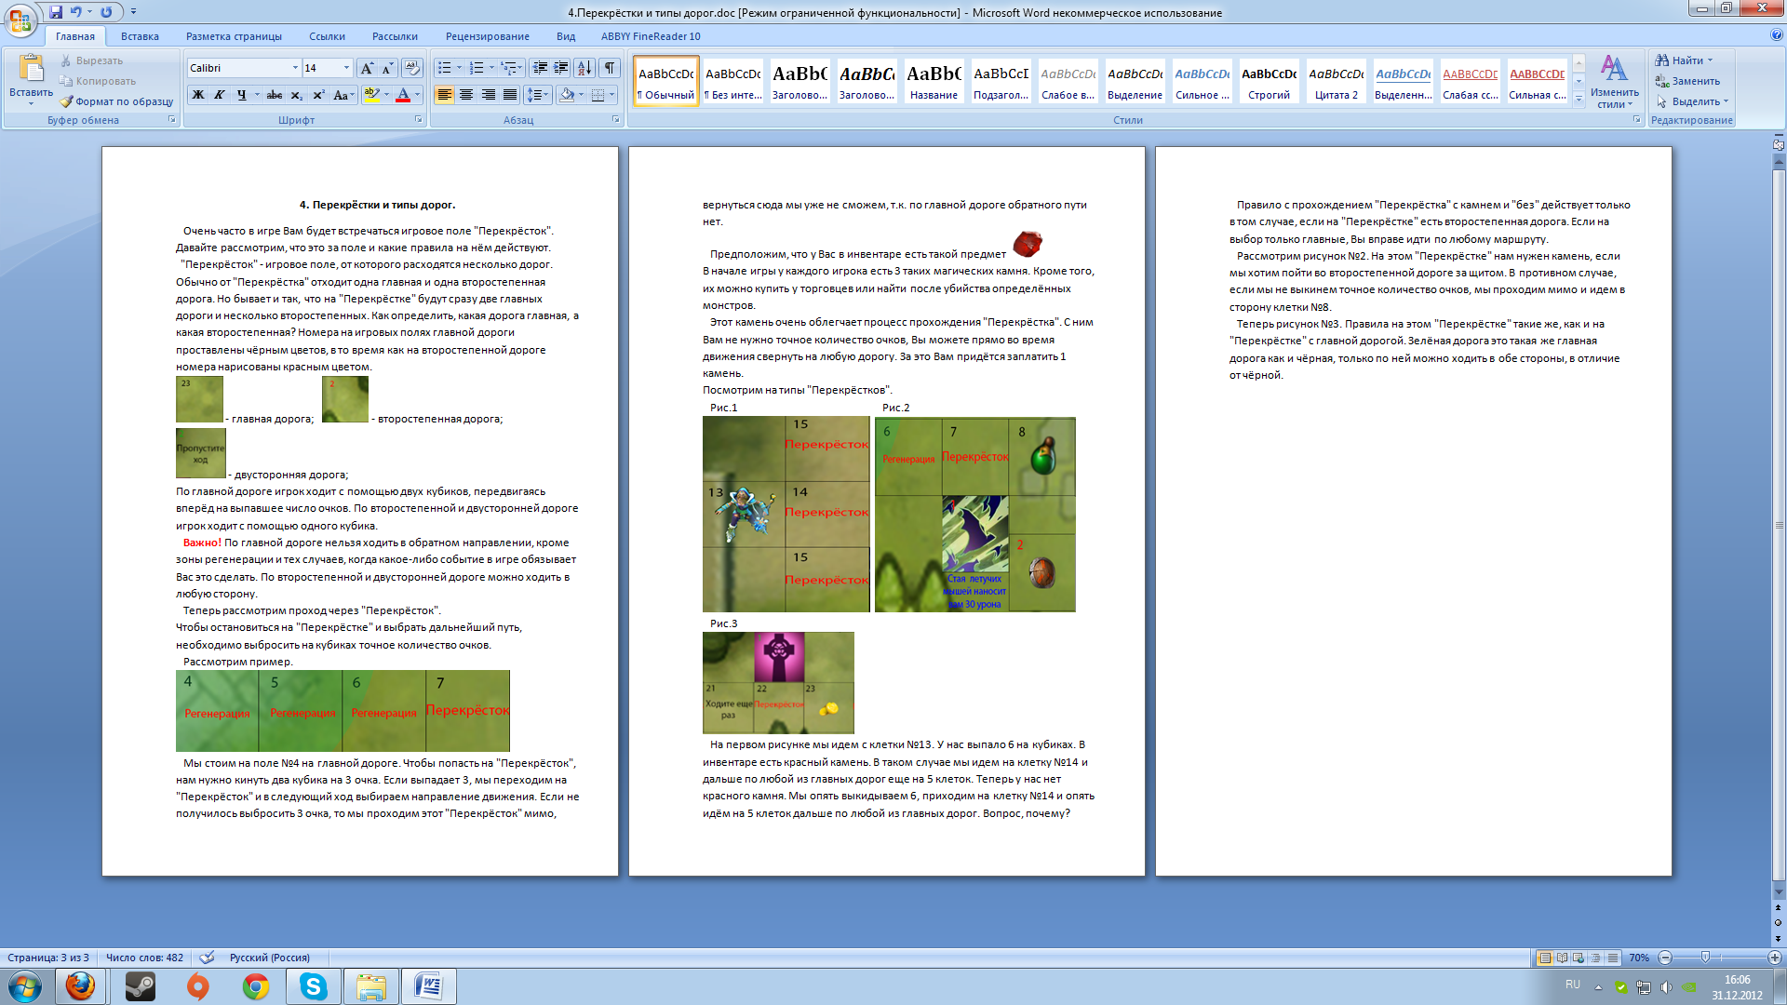The image size is (1787, 1005).
Task: Click the red font color swatch
Action: pyautogui.click(x=403, y=95)
